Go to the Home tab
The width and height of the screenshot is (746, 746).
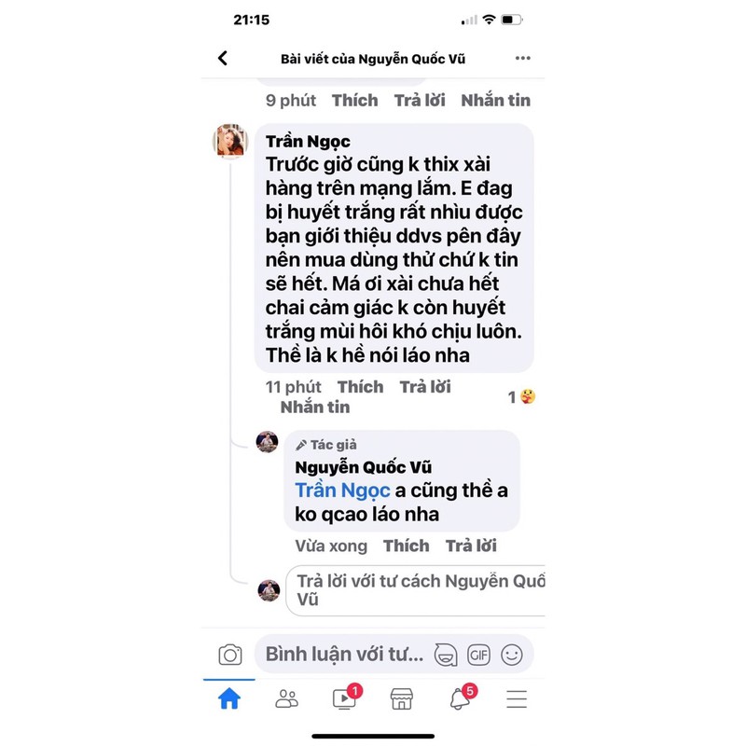click(229, 698)
